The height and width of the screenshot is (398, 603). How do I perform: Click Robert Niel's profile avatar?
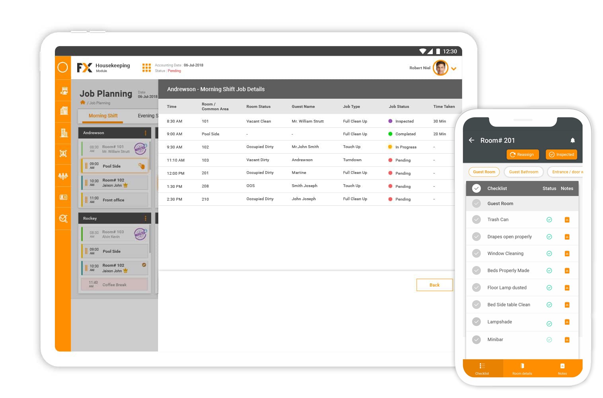[x=440, y=68]
